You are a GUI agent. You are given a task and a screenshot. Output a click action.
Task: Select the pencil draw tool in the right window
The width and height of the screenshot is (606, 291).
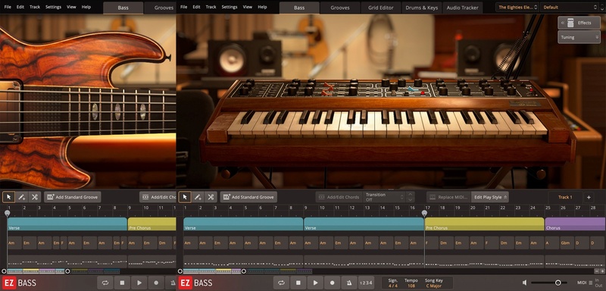tap(198, 197)
